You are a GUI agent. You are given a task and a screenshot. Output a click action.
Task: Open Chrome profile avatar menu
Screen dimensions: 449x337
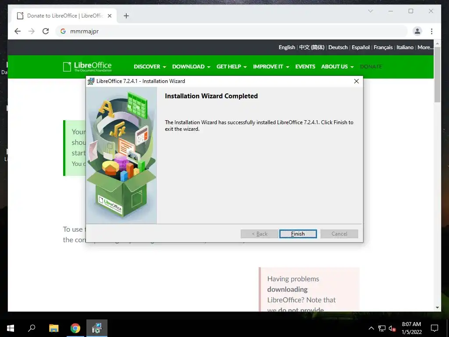(x=417, y=31)
